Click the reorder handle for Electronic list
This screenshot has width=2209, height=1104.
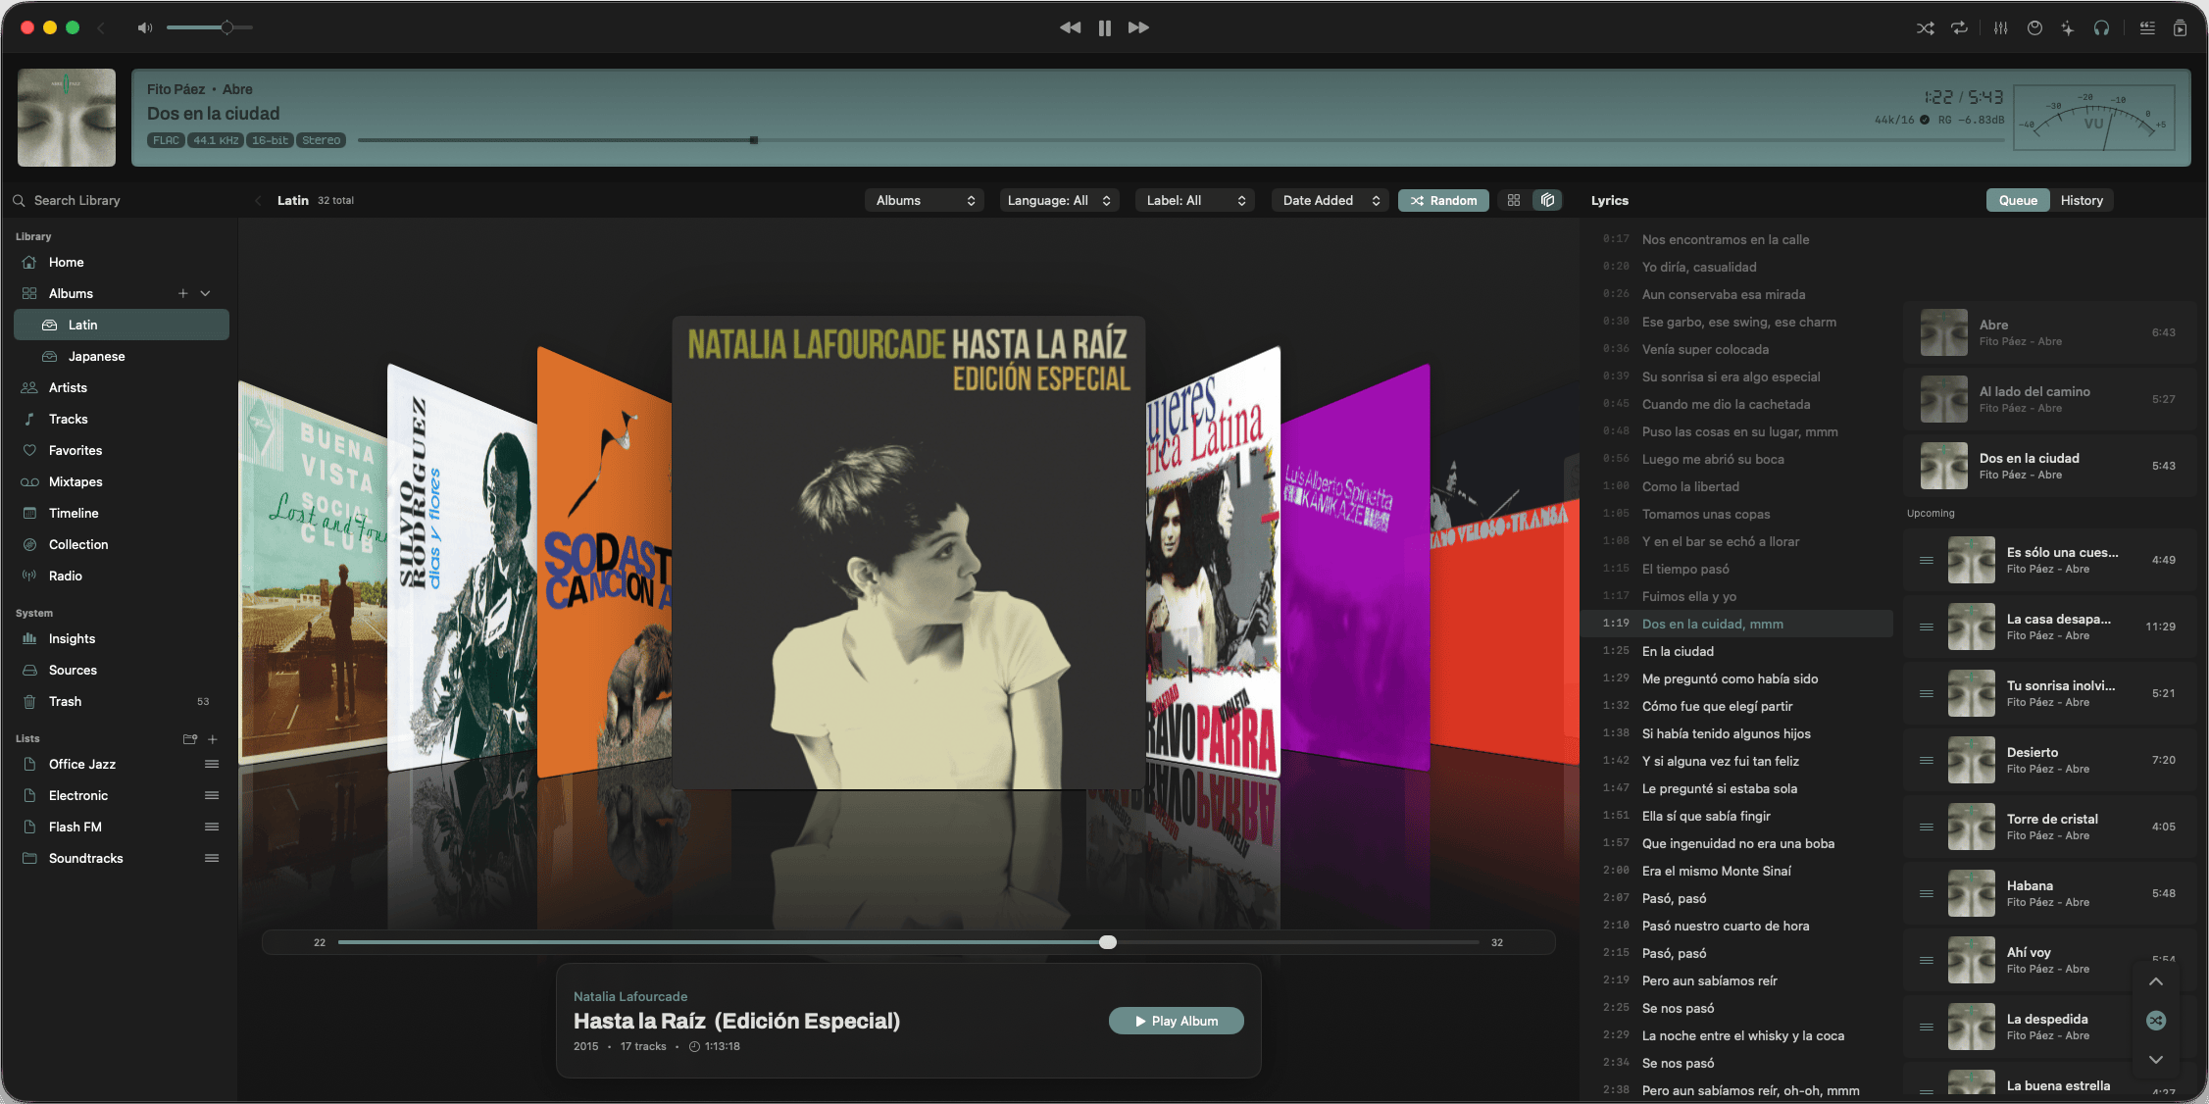pyautogui.click(x=212, y=796)
